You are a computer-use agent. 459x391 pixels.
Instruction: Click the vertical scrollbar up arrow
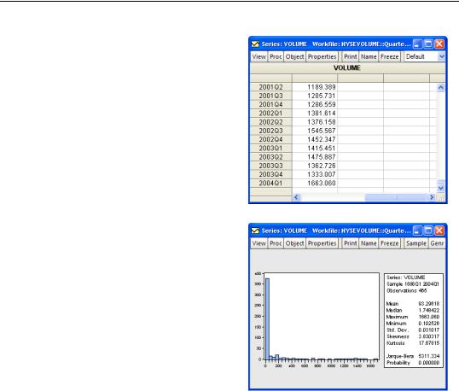440,87
